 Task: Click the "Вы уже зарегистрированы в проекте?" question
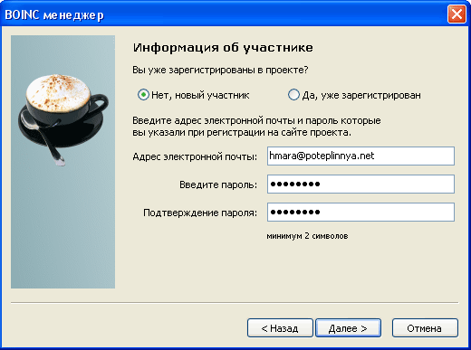click(220, 70)
